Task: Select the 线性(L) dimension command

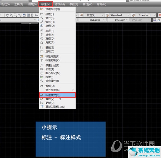Action: [57, 14]
